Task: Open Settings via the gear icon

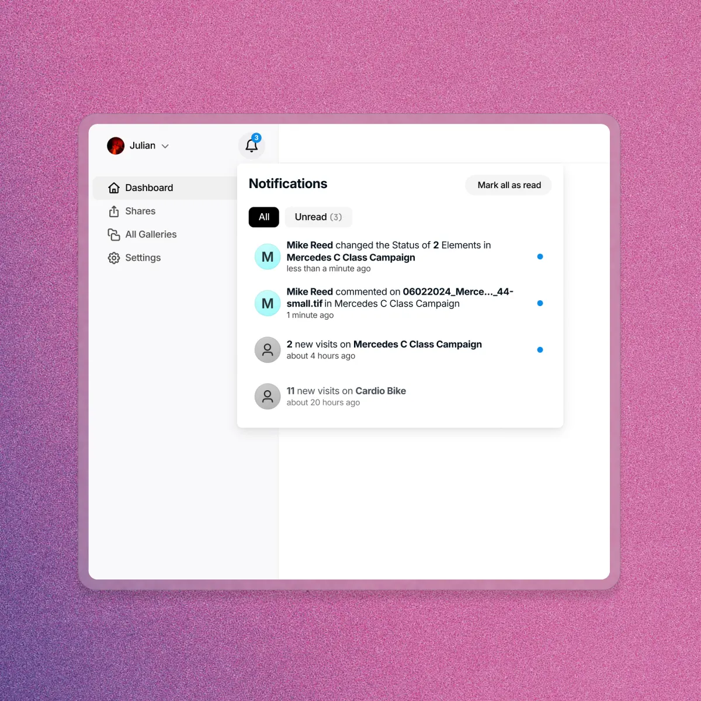Action: (114, 258)
